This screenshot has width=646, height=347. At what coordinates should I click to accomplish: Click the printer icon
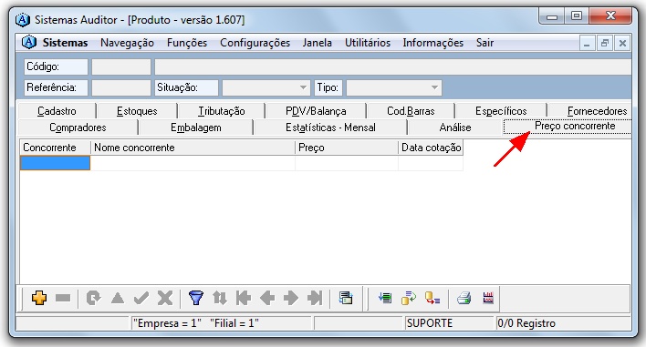click(x=464, y=298)
